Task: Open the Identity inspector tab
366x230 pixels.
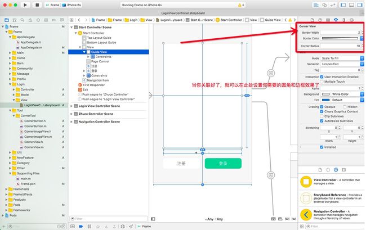Action: pyautogui.click(x=328, y=20)
